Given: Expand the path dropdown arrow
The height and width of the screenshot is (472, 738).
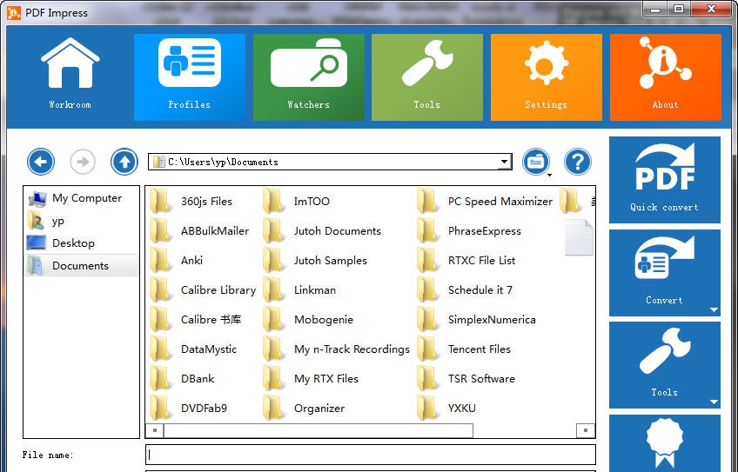Looking at the screenshot, I should click(x=504, y=163).
